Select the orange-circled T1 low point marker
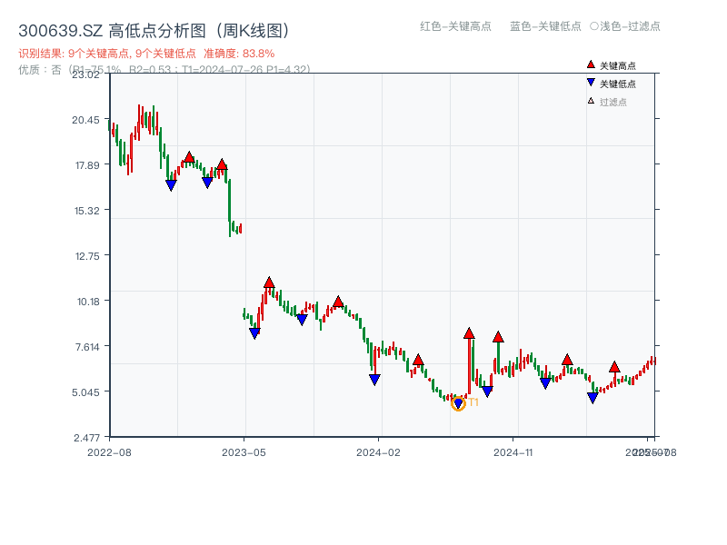Screen dimensions: 727x545 pyautogui.click(x=458, y=403)
